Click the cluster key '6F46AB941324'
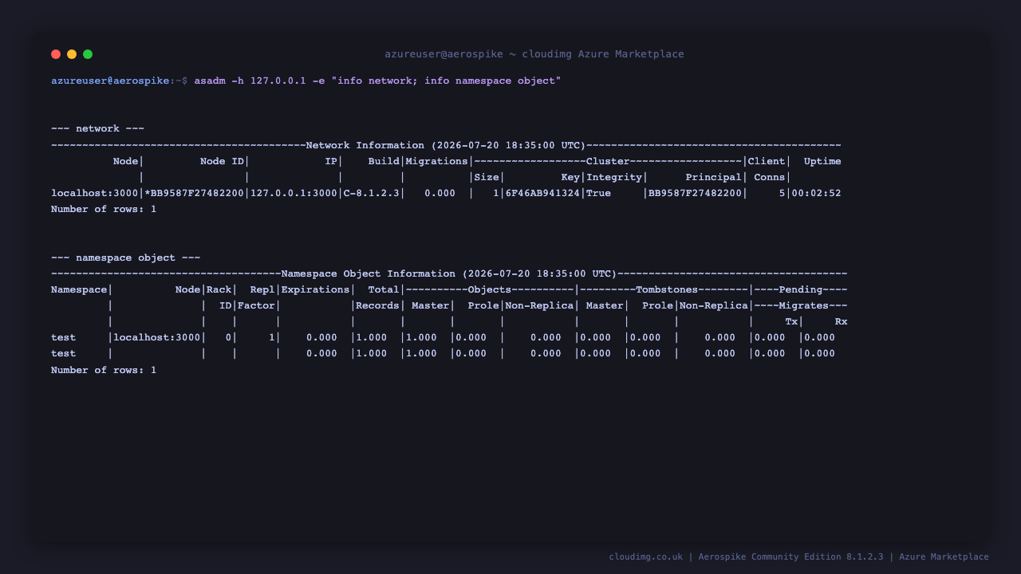This screenshot has height=574, width=1021. [x=542, y=193]
